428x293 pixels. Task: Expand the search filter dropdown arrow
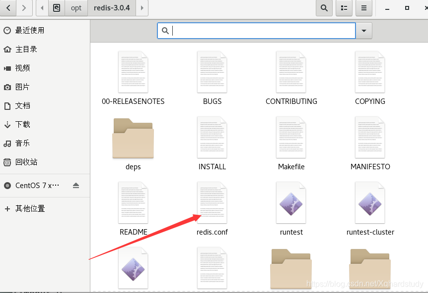(x=364, y=31)
